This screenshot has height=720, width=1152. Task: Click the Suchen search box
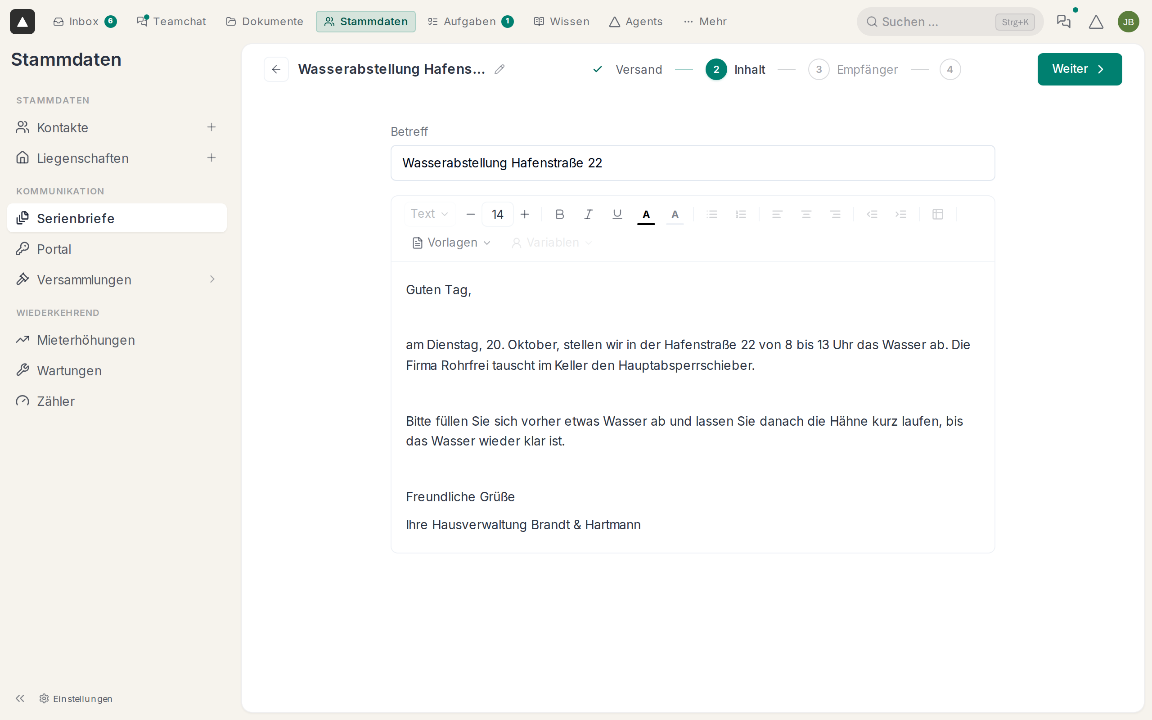click(949, 22)
